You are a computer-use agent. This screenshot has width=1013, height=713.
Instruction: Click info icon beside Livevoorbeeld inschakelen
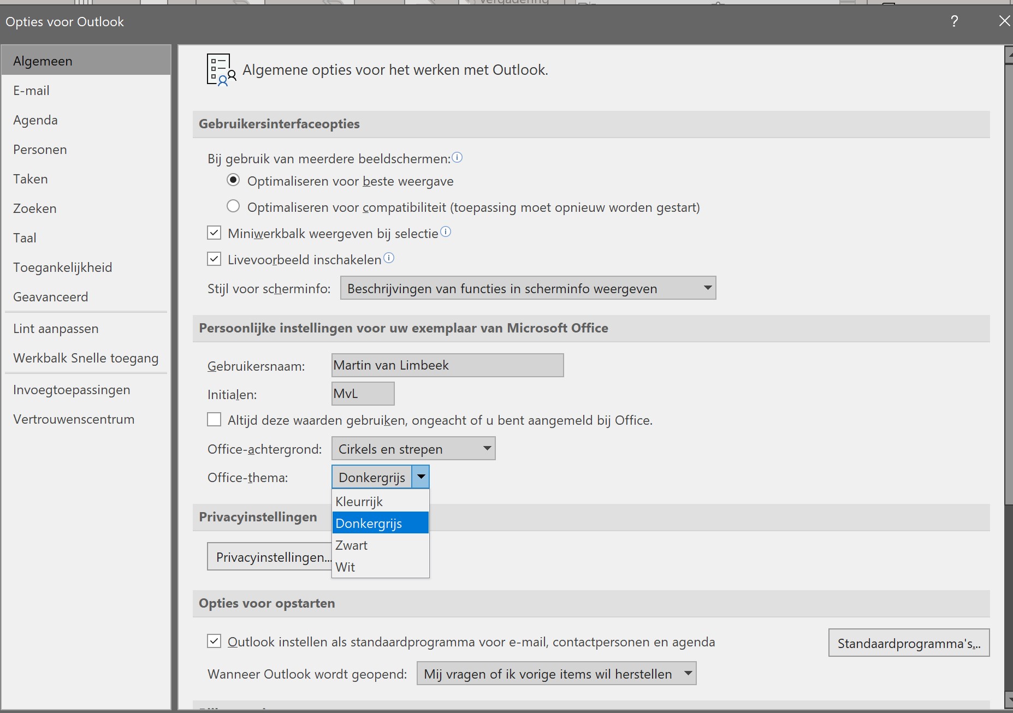click(389, 258)
